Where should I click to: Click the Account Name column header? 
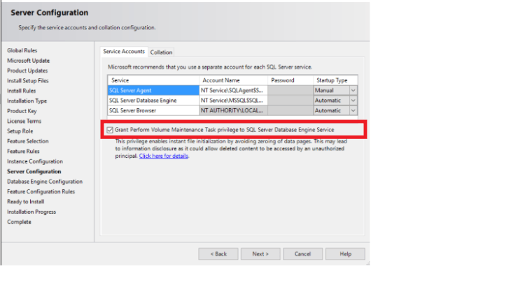233,80
